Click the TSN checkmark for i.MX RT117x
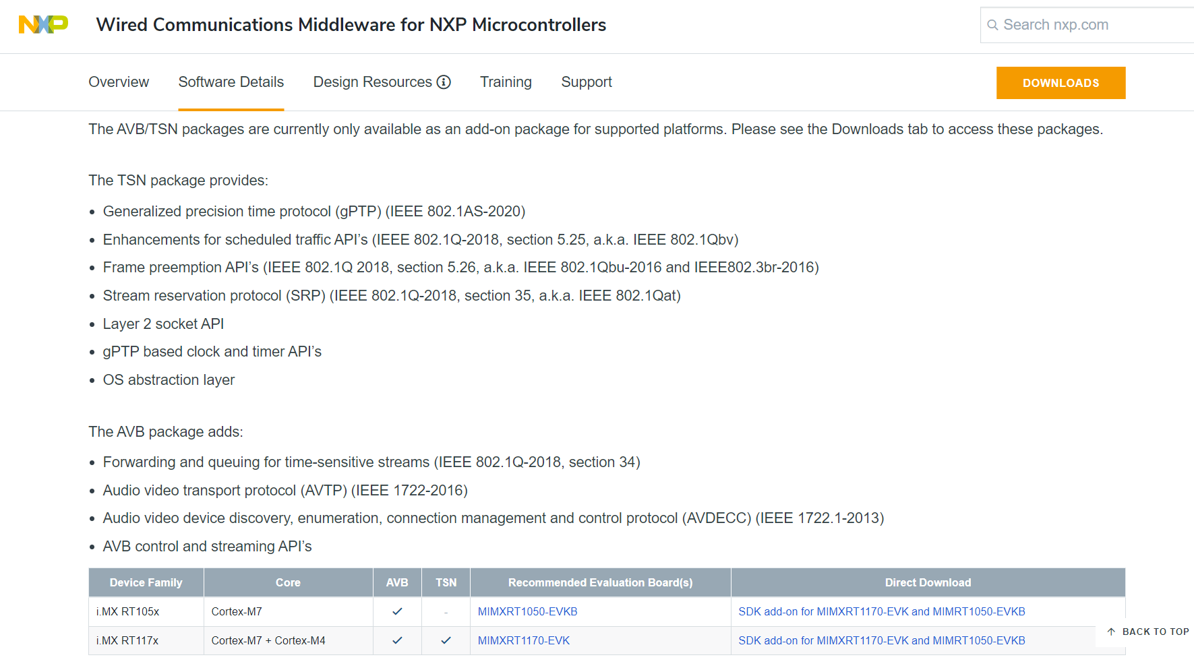The height and width of the screenshot is (672, 1194). pyautogui.click(x=446, y=640)
